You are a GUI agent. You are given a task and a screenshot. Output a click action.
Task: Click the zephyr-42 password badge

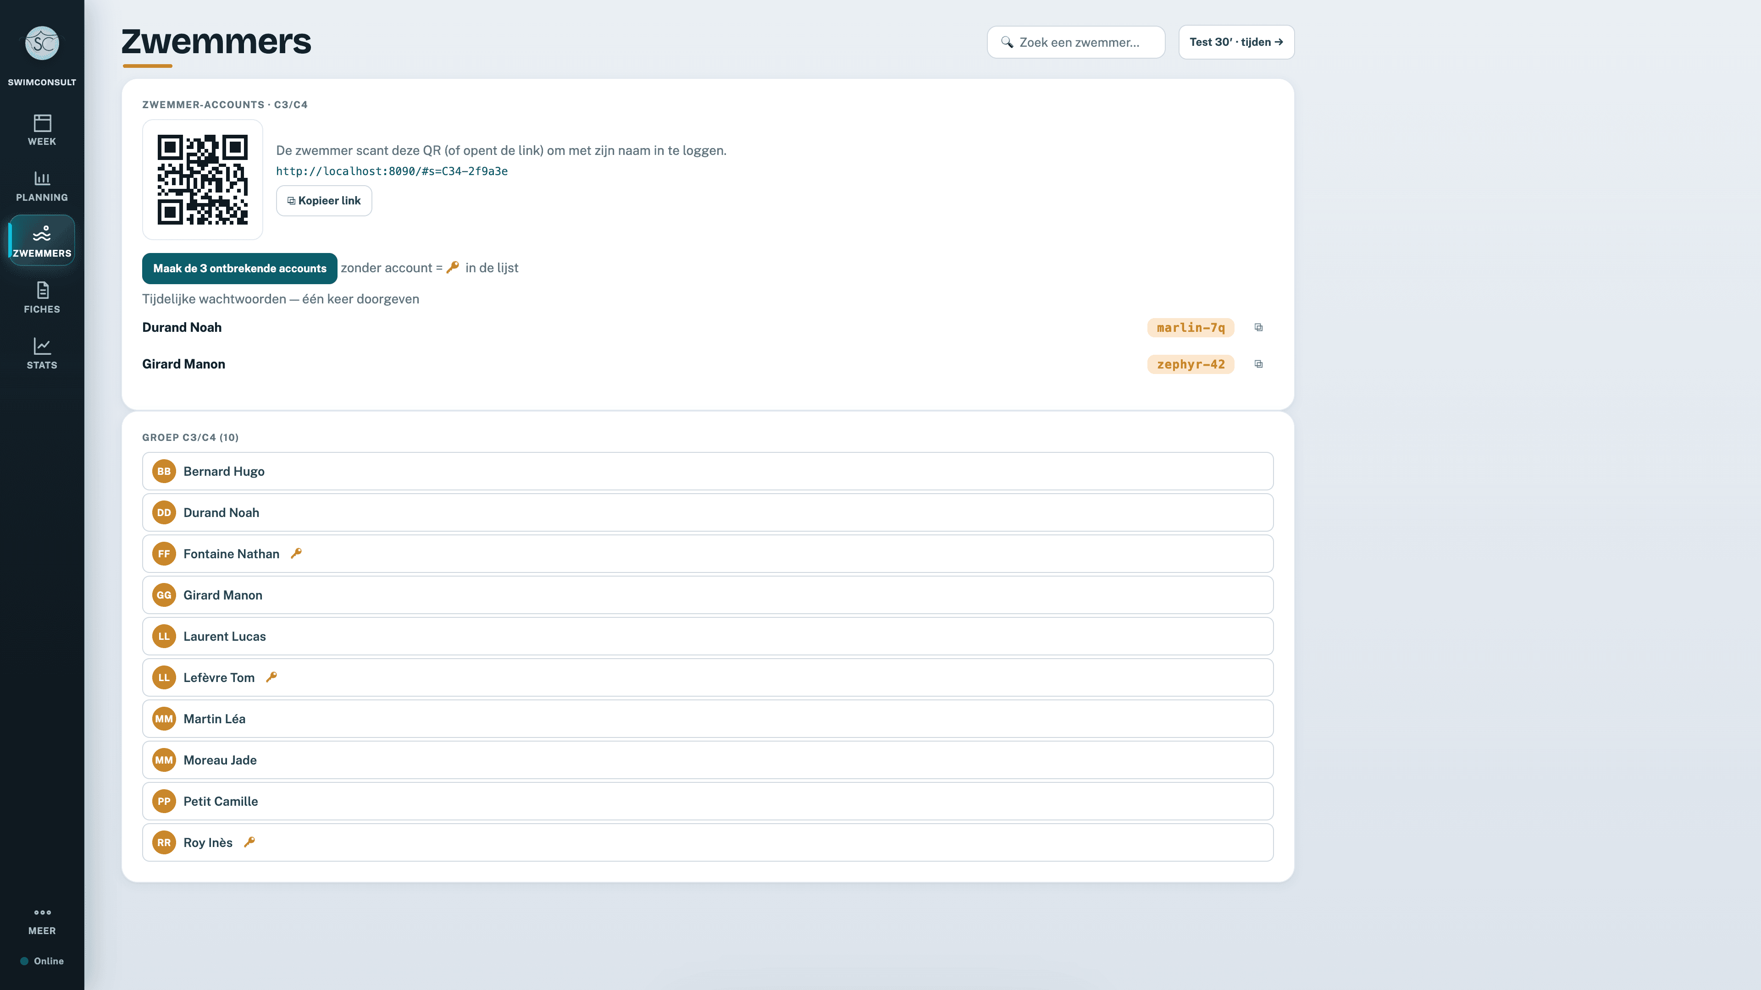pos(1190,365)
